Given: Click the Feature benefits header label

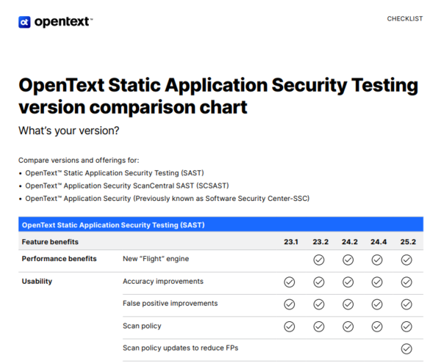Looking at the screenshot, I should coord(50,242).
